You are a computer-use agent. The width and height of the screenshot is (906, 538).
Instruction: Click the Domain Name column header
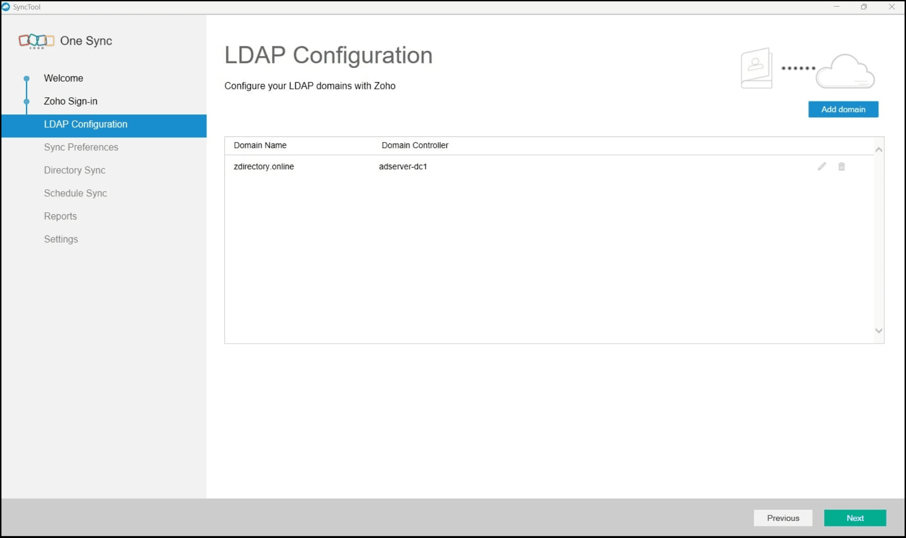(x=260, y=145)
